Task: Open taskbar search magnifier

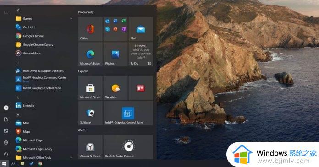Action: tap(13, 163)
